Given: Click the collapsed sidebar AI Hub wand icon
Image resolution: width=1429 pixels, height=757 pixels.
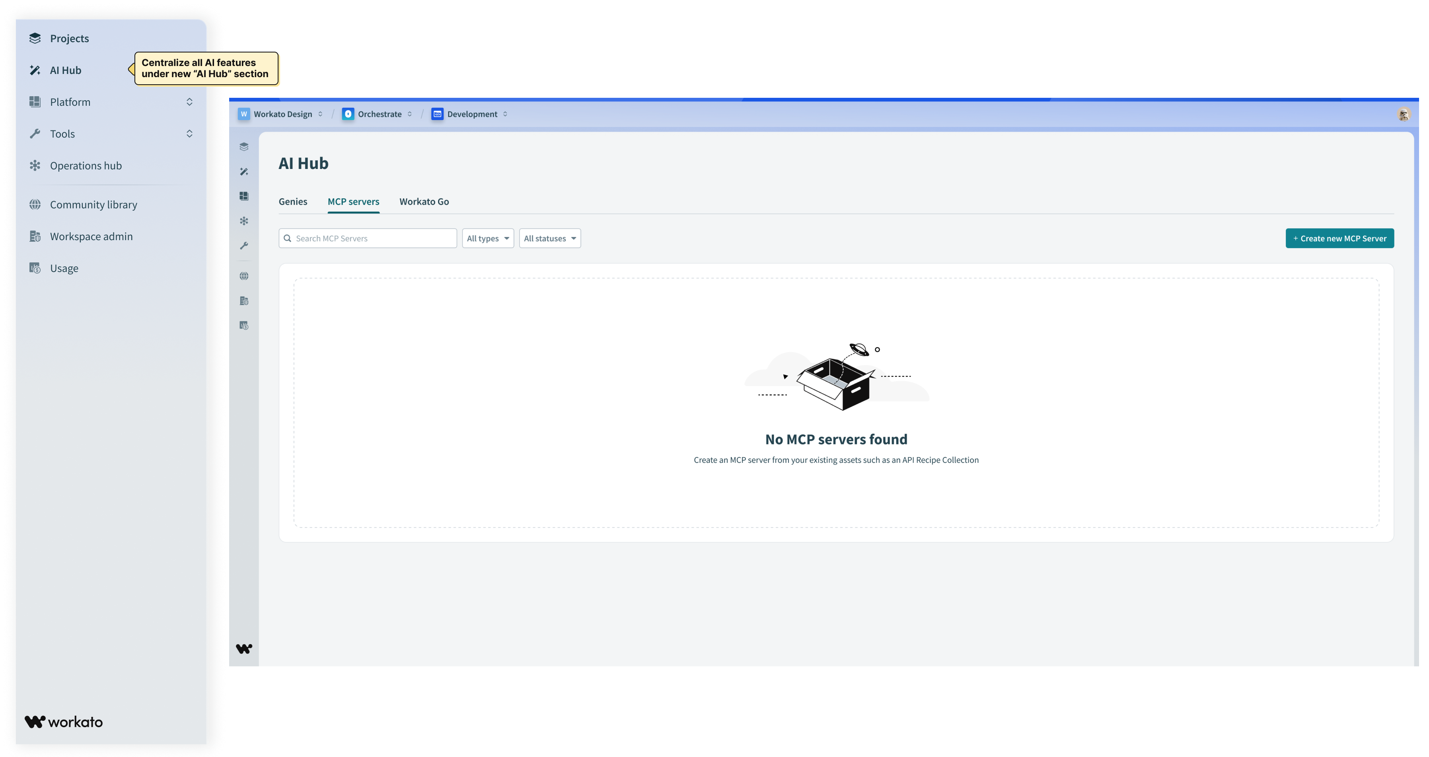Looking at the screenshot, I should click(244, 171).
